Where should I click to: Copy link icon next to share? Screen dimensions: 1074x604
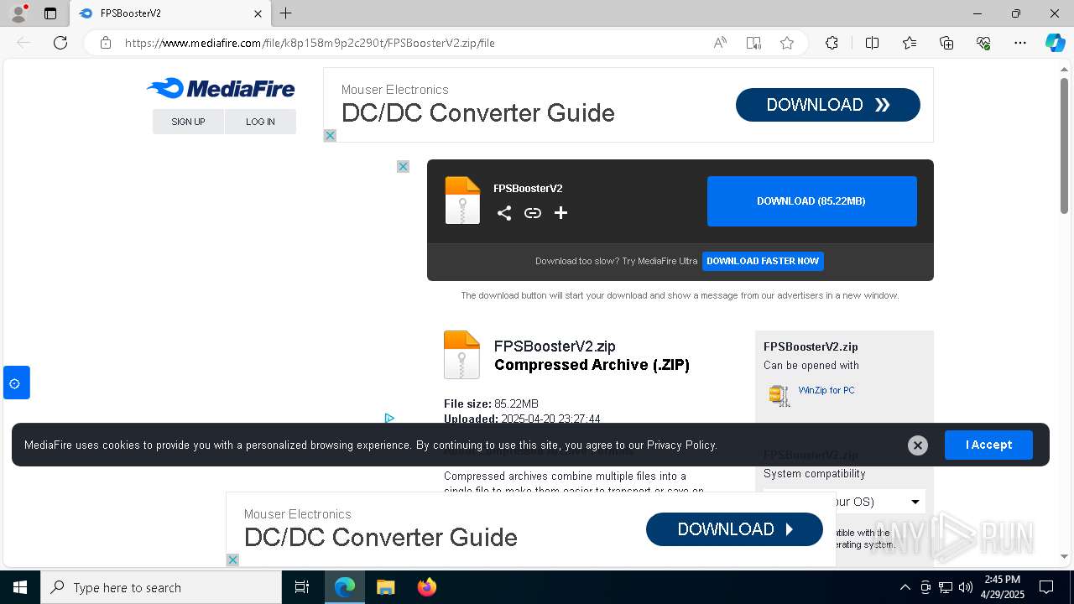point(533,213)
